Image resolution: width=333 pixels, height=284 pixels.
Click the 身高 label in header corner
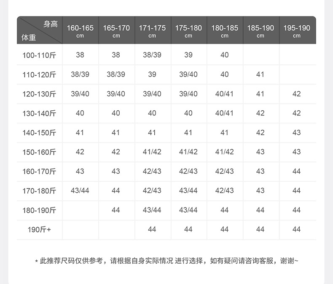point(51,24)
